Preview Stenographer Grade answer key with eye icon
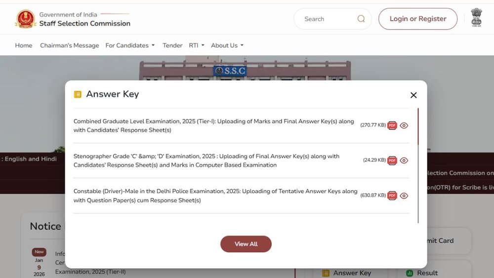494x278 pixels. (404, 160)
